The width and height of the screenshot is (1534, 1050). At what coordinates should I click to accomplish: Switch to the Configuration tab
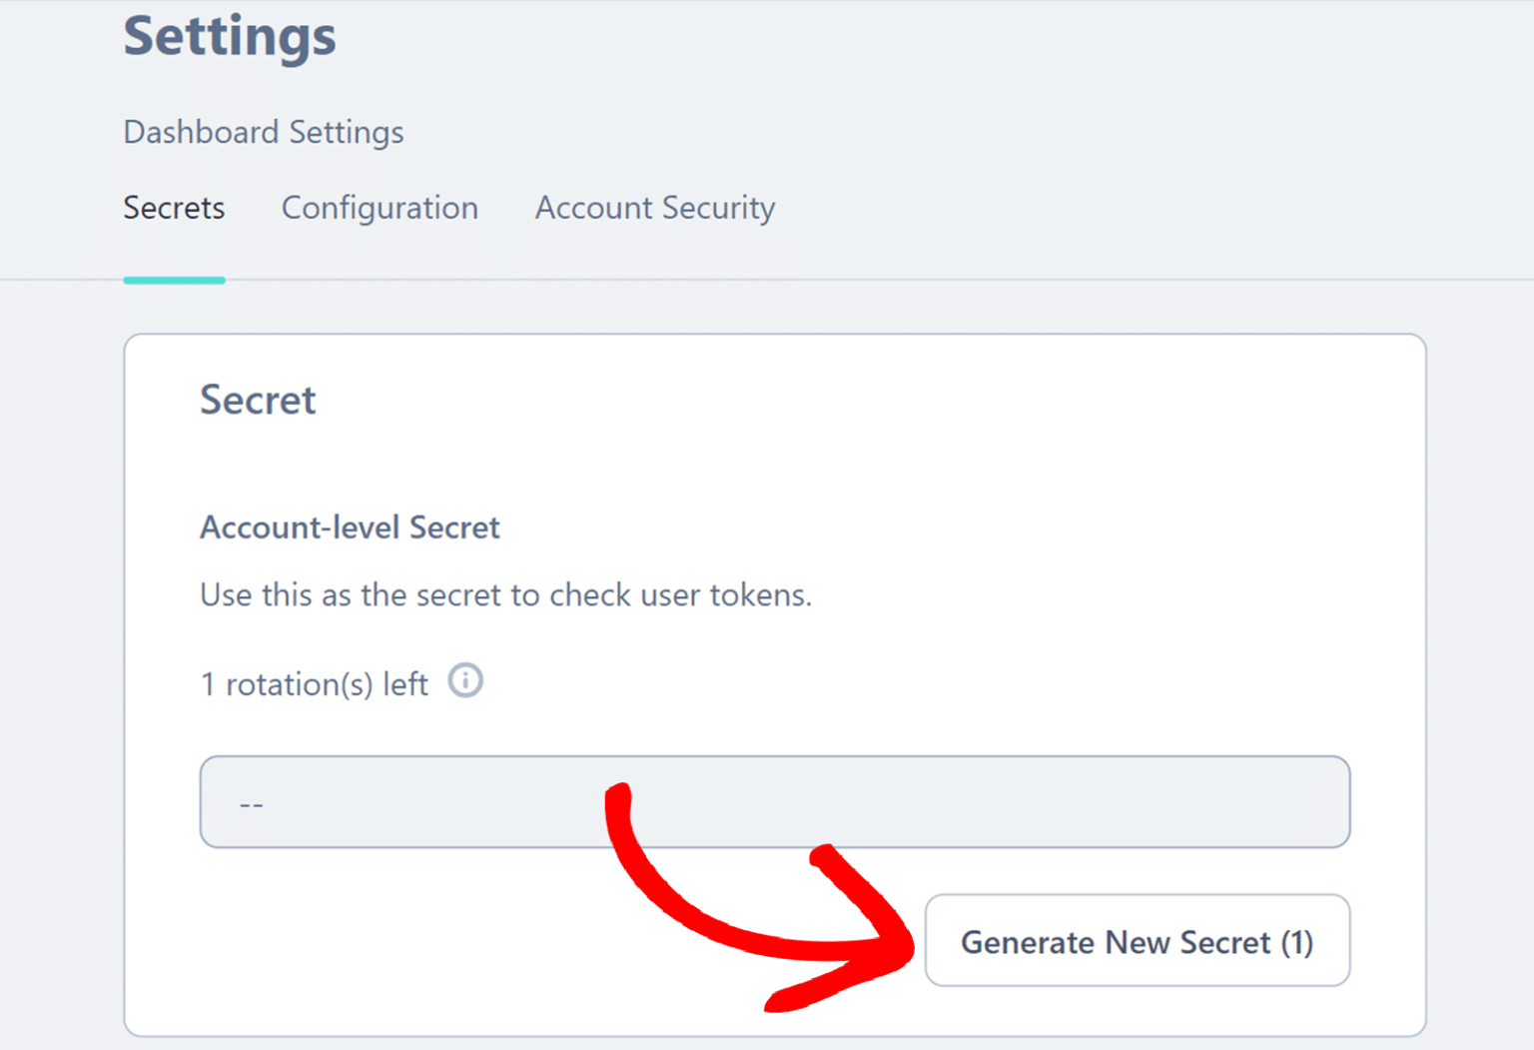pyautogui.click(x=381, y=208)
